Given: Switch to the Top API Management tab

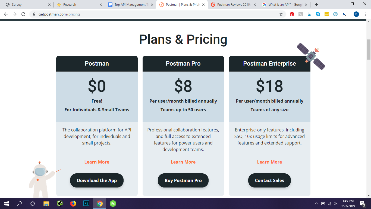Looking at the screenshot, I should coord(130,5).
